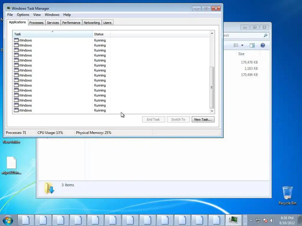Image resolution: width=302 pixels, height=226 pixels.
Task: Sort by the Task column header
Action: pos(52,34)
